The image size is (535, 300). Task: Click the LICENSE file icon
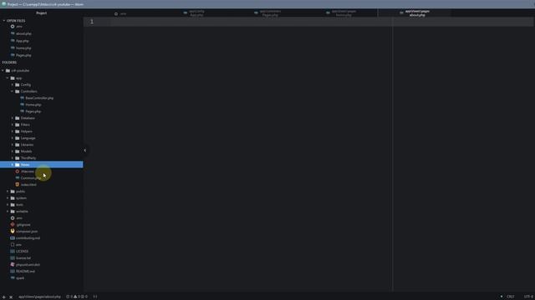pyautogui.click(x=13, y=252)
